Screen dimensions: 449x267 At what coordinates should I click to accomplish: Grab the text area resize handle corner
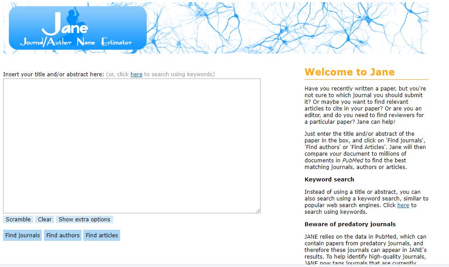[258, 211]
